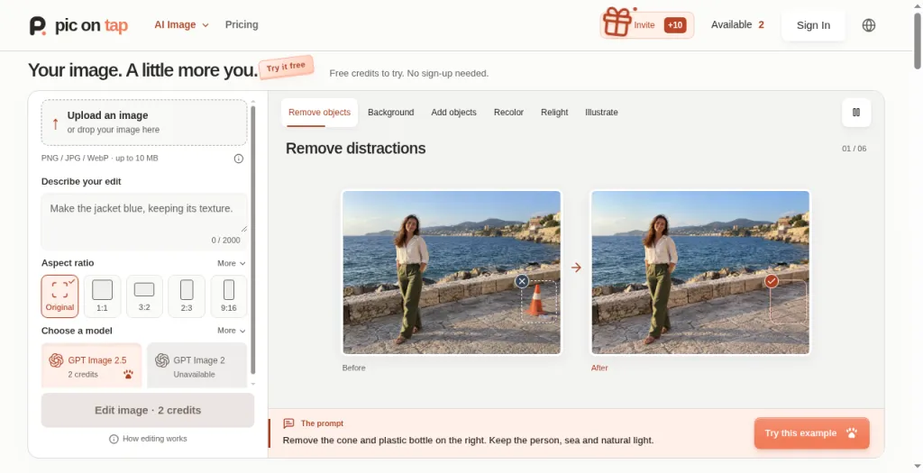Screen dimensions: 923x473
Task: Click the prompt speech bubble icon
Action: pyautogui.click(x=288, y=423)
